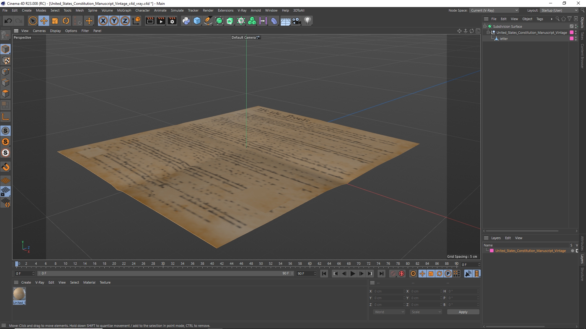Viewport: 586px width, 329px height.
Task: Collapse United_States_Constitution_Manuscript_Vintage object node
Action: (x=488, y=33)
